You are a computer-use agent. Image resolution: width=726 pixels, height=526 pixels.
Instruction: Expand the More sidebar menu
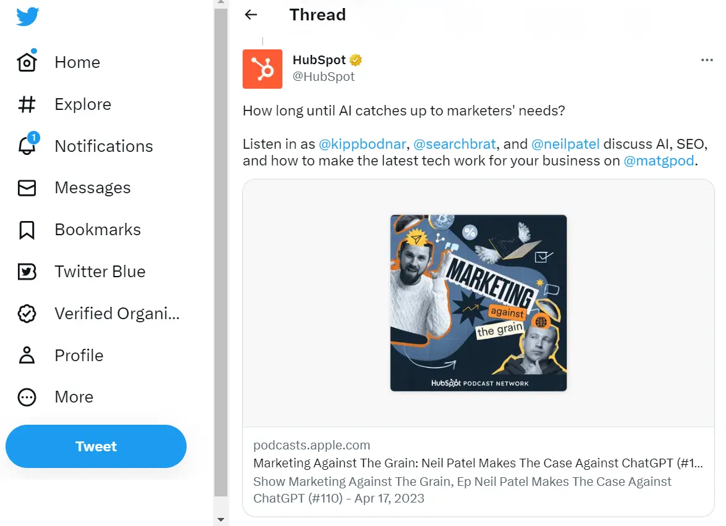[27, 397]
